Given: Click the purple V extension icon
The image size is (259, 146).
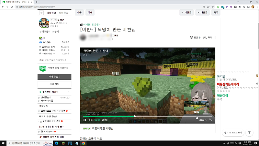Looking at the screenshot, I should click(227, 7).
